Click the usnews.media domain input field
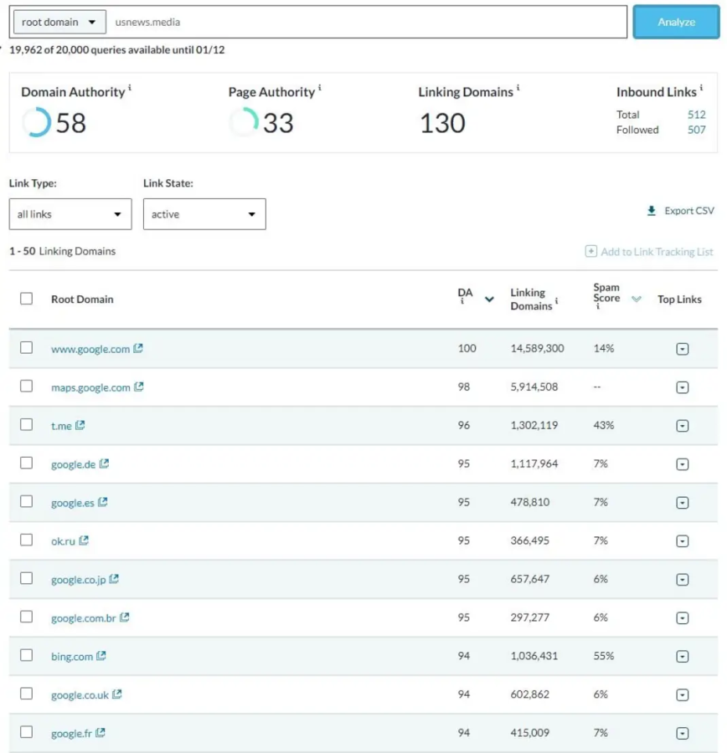Screen dimensions: 727x753 click(368, 22)
